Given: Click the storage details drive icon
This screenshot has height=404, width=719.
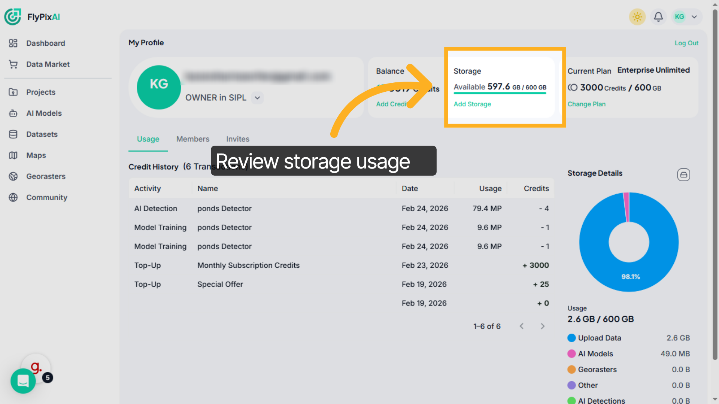Looking at the screenshot, I should tap(683, 175).
